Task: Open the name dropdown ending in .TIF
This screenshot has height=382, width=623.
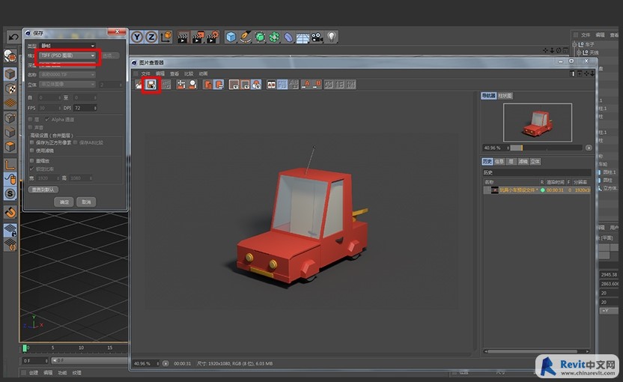Action: pos(67,74)
